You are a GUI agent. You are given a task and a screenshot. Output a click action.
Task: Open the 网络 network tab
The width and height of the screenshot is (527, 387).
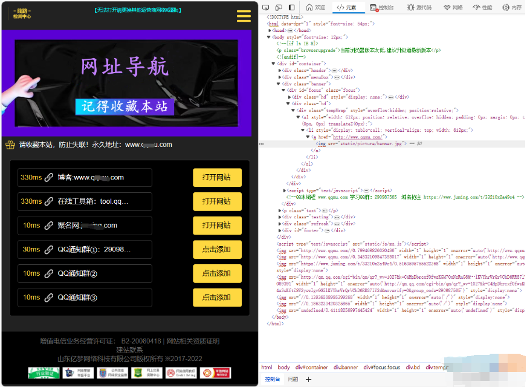click(x=453, y=7)
